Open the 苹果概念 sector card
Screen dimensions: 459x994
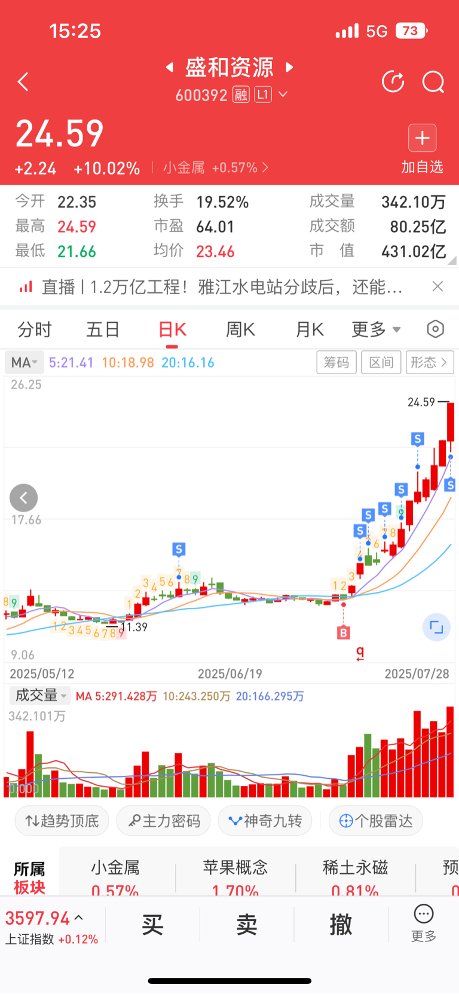tap(235, 877)
